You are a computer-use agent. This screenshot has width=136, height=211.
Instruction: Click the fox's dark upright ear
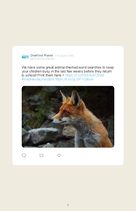[x=76, y=98]
